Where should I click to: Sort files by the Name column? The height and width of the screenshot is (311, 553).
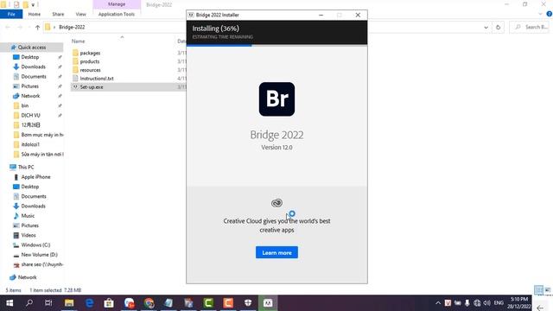(79, 41)
